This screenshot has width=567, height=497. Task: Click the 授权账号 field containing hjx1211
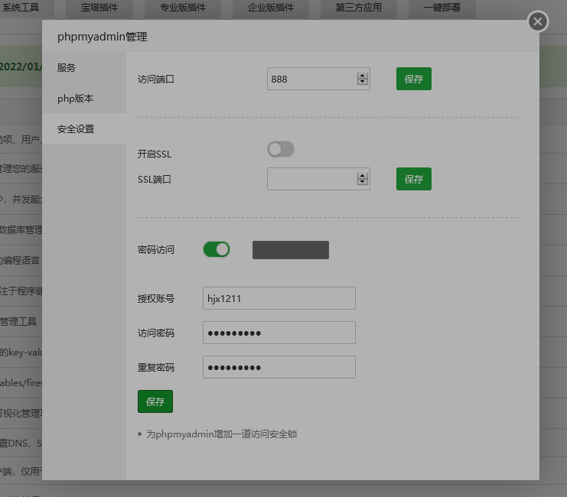click(x=279, y=298)
